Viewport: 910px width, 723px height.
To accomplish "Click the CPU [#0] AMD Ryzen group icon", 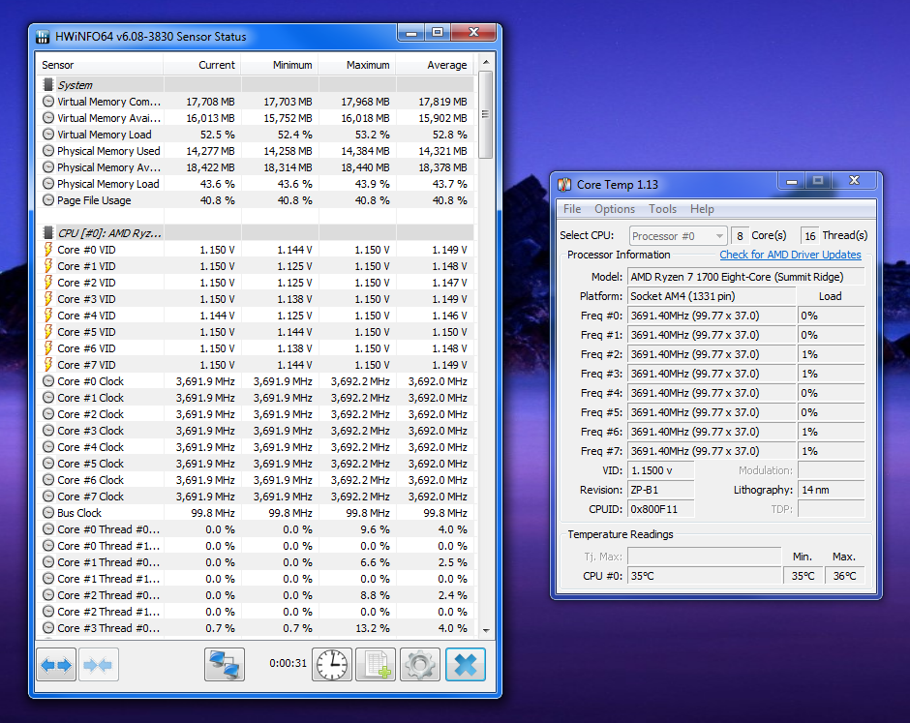I will (x=48, y=232).
